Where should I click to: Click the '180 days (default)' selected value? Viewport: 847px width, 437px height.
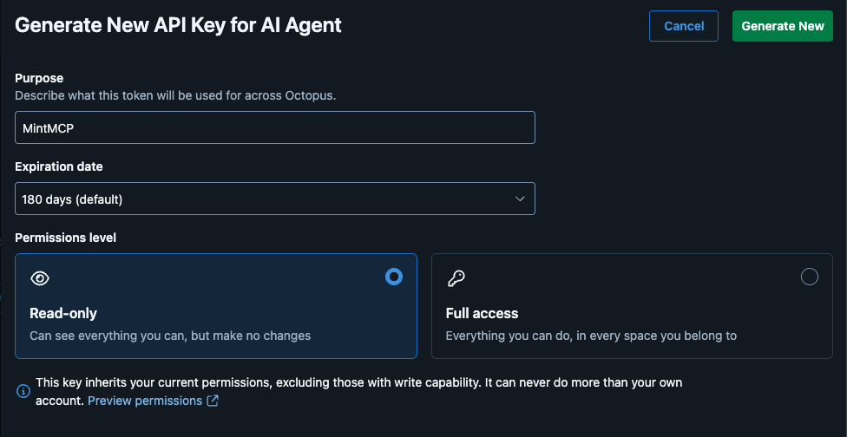point(72,199)
